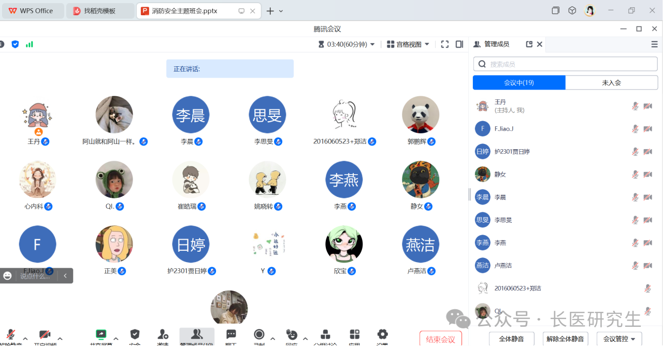Viewport: 663px width, 346px height.
Task: Open the WPS new tab dropdown arrow
Action: [x=281, y=11]
